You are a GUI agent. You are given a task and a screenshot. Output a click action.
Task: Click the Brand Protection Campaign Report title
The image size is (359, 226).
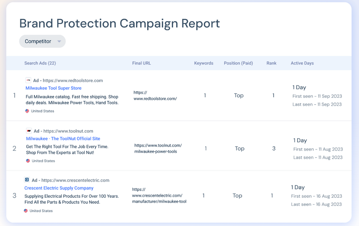[x=120, y=24]
